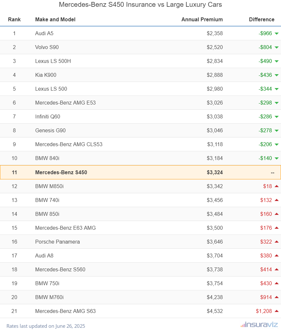Image resolution: width=281 pixels, height=331 pixels.
Task: Select the 'Kia K900' model name
Action: click(x=46, y=75)
